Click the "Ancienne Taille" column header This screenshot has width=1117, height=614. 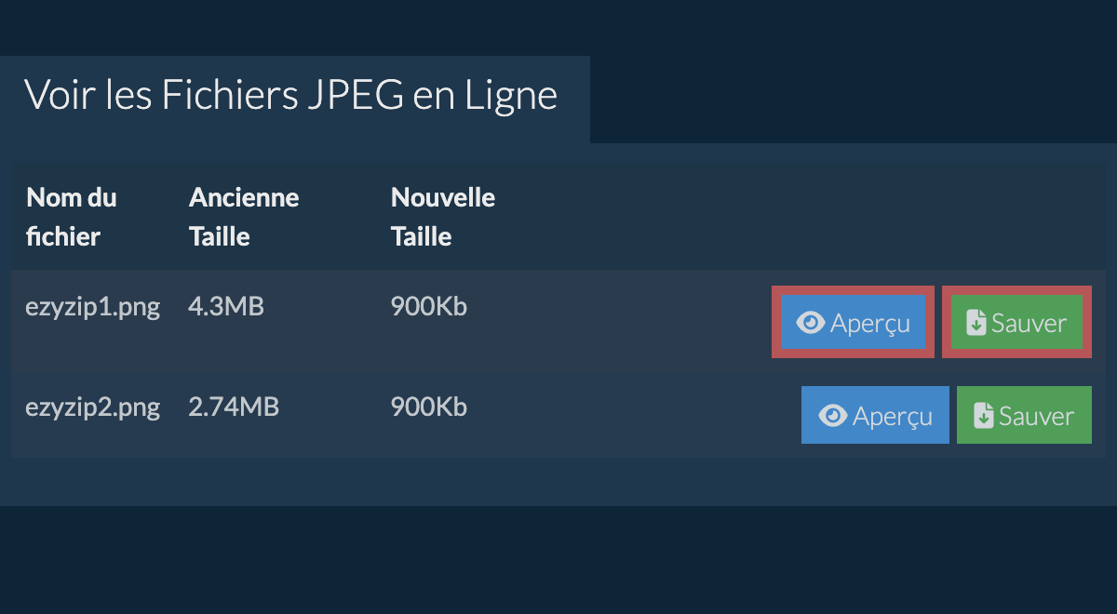click(244, 217)
